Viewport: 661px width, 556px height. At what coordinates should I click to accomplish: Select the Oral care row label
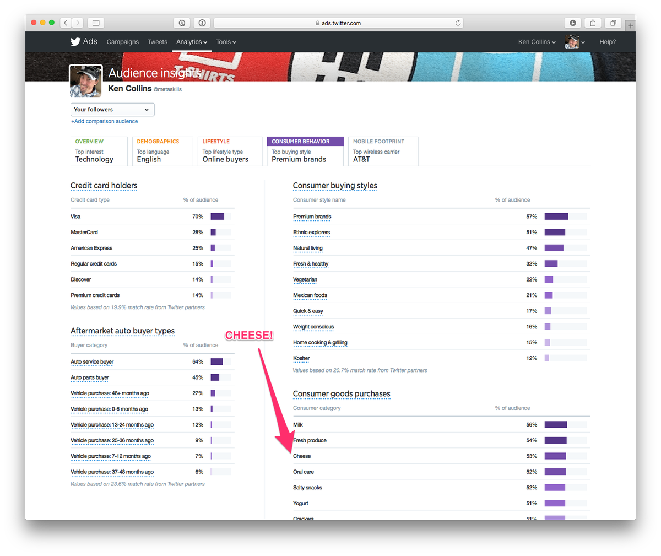tap(304, 472)
